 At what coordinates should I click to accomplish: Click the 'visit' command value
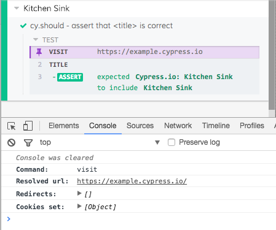pos(87,169)
